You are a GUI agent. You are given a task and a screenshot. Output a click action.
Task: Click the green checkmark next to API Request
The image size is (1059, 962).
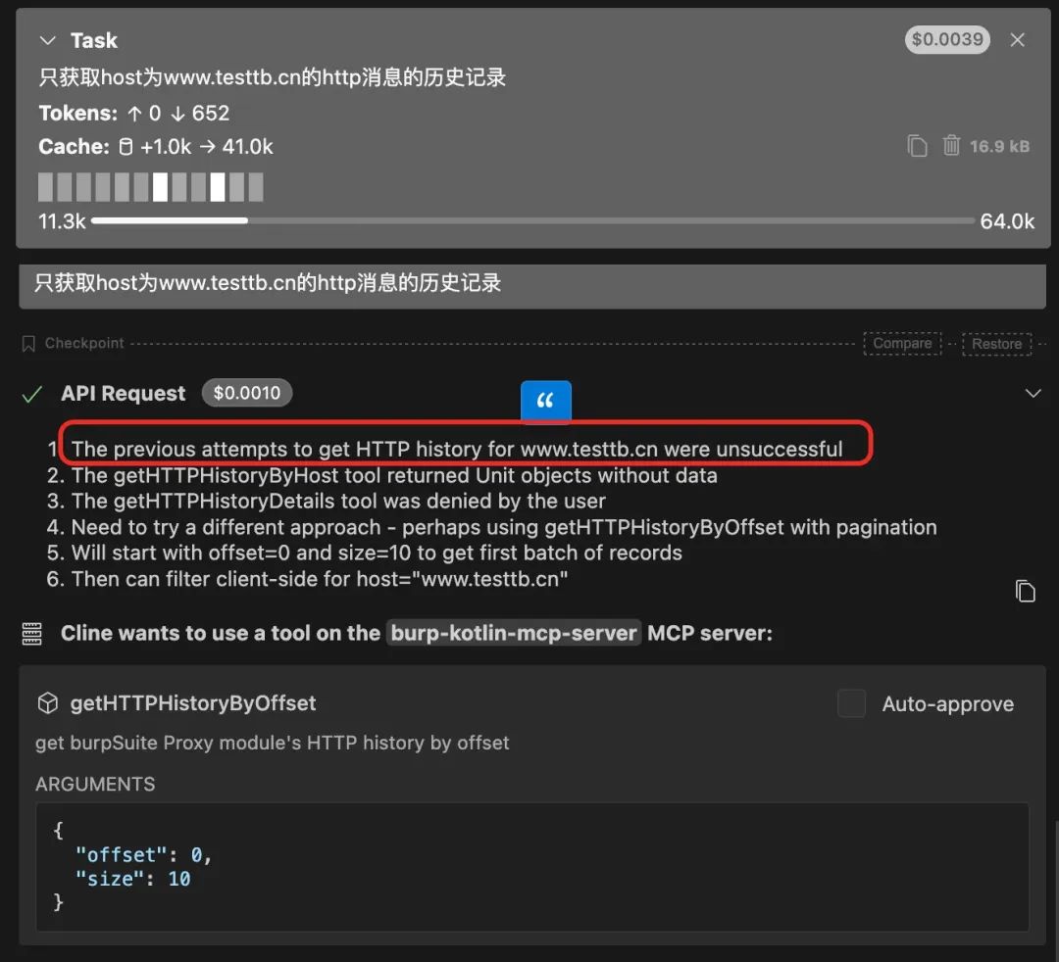coord(32,393)
